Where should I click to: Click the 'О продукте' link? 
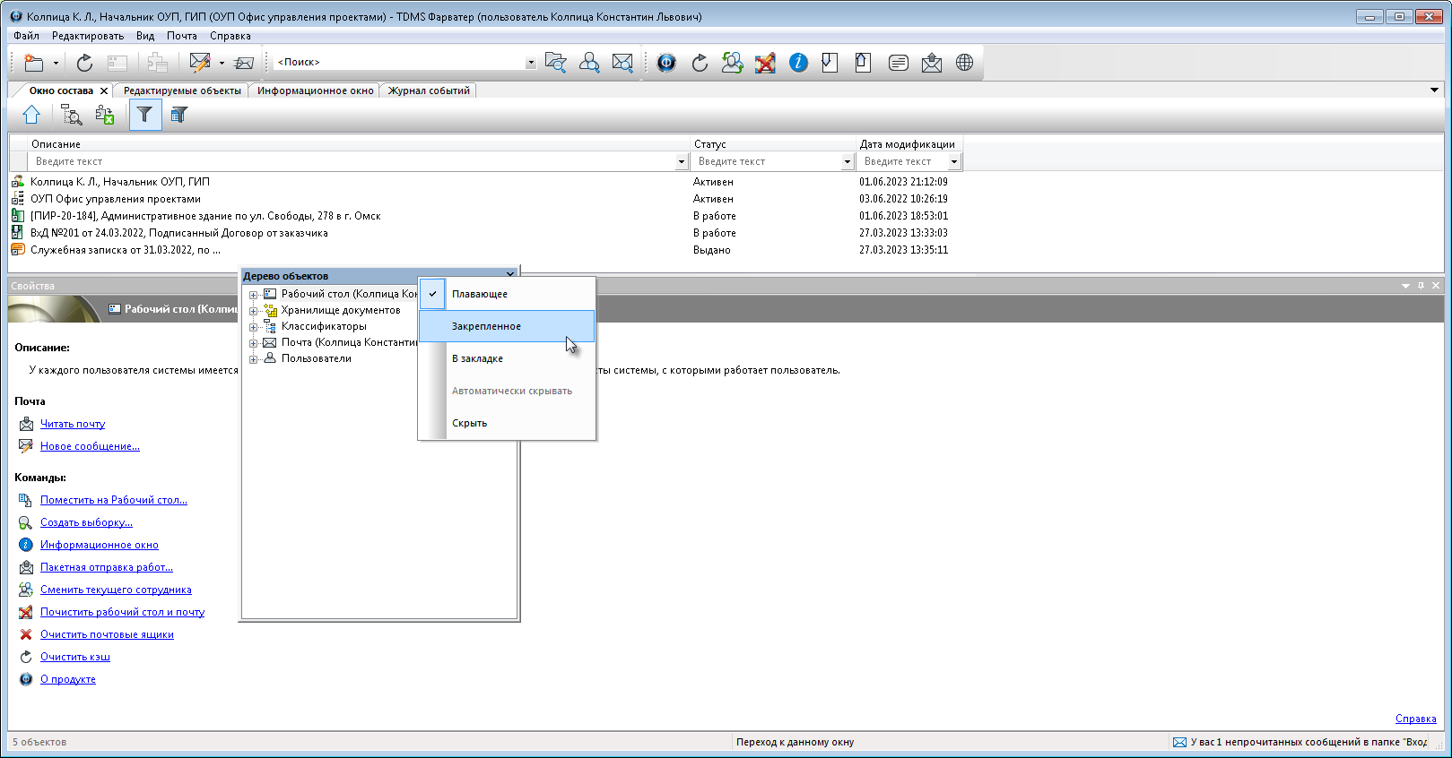pyautogui.click(x=68, y=679)
